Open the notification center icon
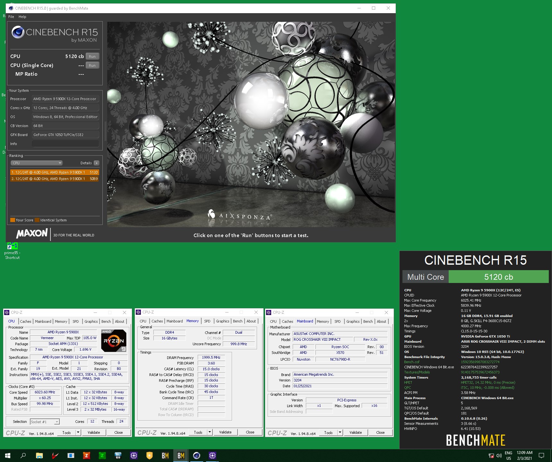Screen dimensions: 552x462 541,456
